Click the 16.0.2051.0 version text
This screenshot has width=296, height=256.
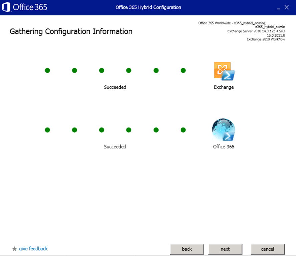(276, 35)
